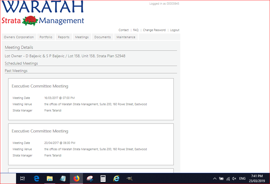
Task: Open the notepad app taskbar icon
Action: click(63, 179)
